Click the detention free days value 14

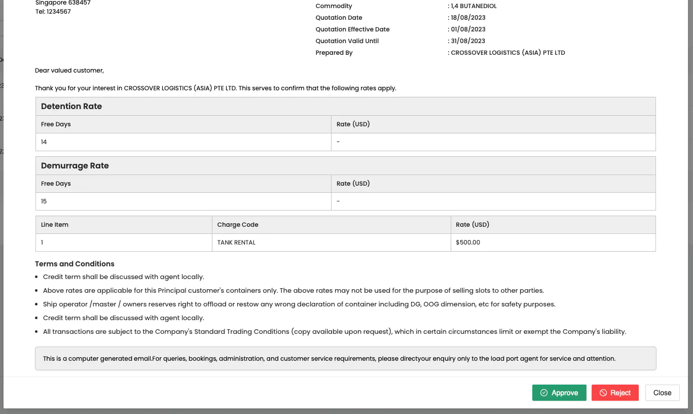(x=44, y=142)
